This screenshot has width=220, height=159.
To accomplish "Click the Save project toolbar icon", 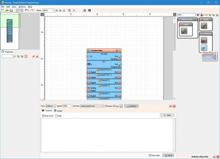I will point(11,10).
